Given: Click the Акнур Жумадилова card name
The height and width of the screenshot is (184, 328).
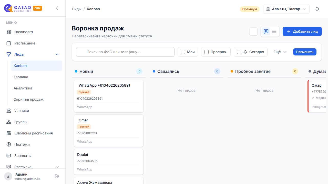Looking at the screenshot, I should [x=95, y=182].
